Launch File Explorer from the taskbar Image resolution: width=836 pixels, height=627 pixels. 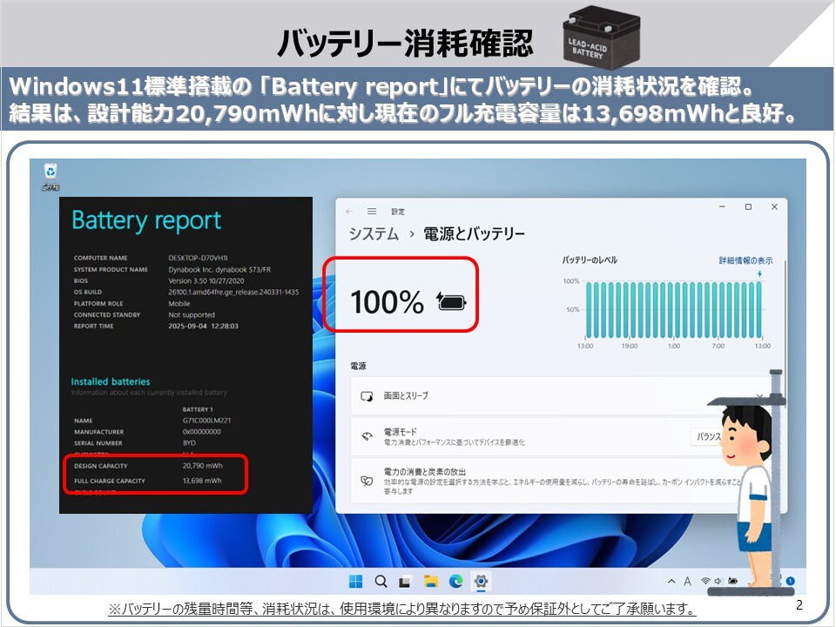430,581
